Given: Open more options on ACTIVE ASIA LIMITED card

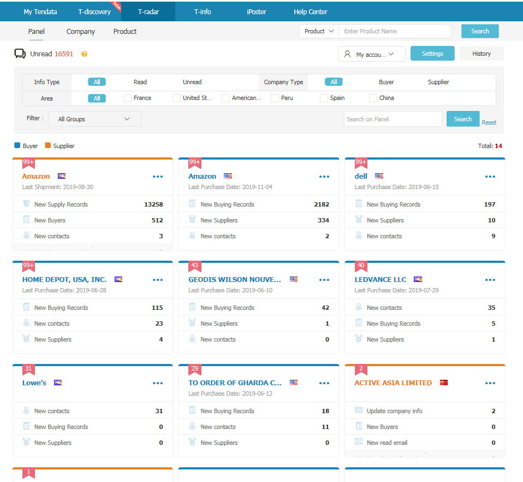Looking at the screenshot, I should click(490, 383).
